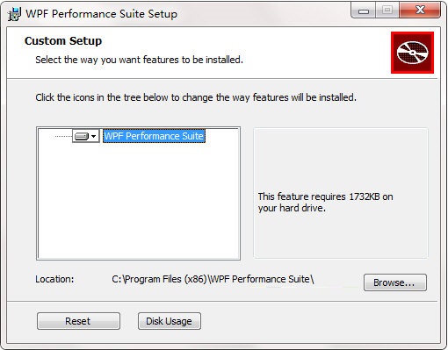Click the Browse... button

[395, 282]
